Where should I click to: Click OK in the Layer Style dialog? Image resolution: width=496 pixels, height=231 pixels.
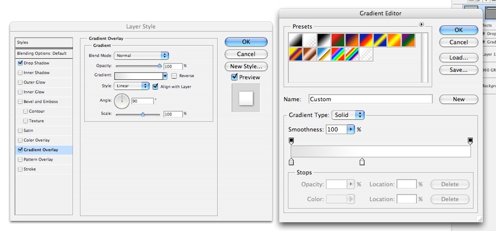(x=246, y=42)
